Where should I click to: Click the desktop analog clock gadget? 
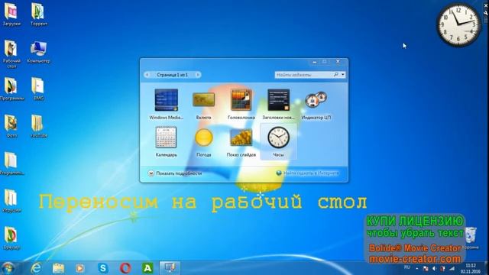(x=458, y=24)
